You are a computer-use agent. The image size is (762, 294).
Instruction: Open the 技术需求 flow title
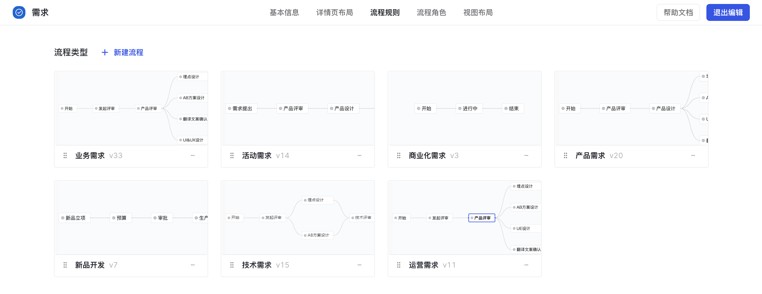point(257,265)
